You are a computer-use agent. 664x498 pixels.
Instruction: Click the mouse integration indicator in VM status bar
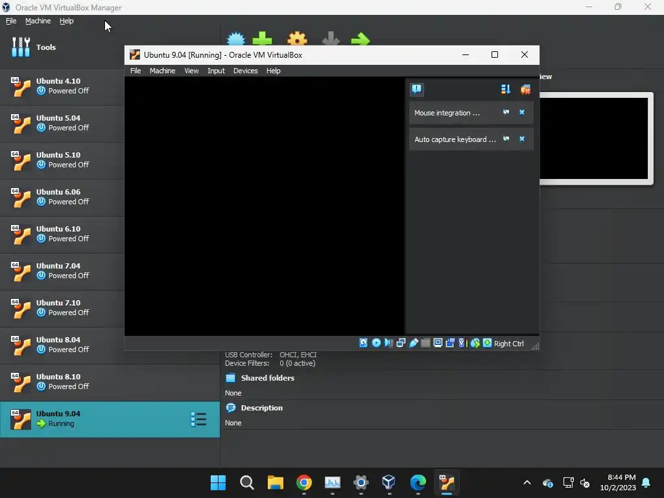coord(475,343)
